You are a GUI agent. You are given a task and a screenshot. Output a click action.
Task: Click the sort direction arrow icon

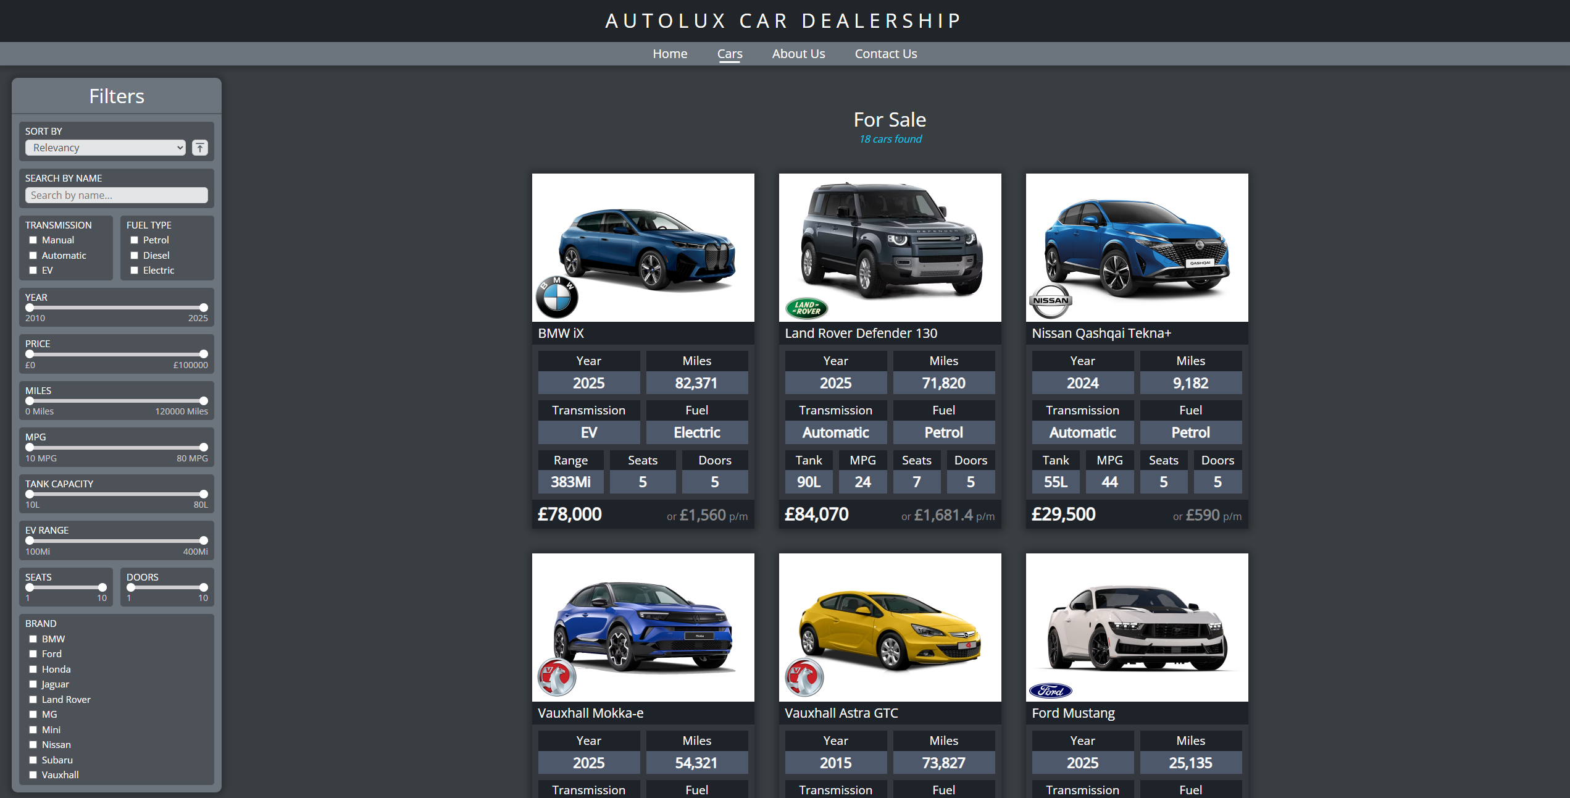[x=200, y=148]
